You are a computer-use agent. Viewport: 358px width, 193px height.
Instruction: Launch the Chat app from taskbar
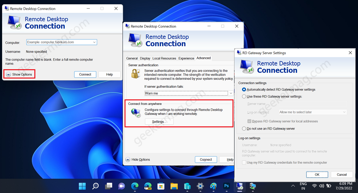point(121,186)
